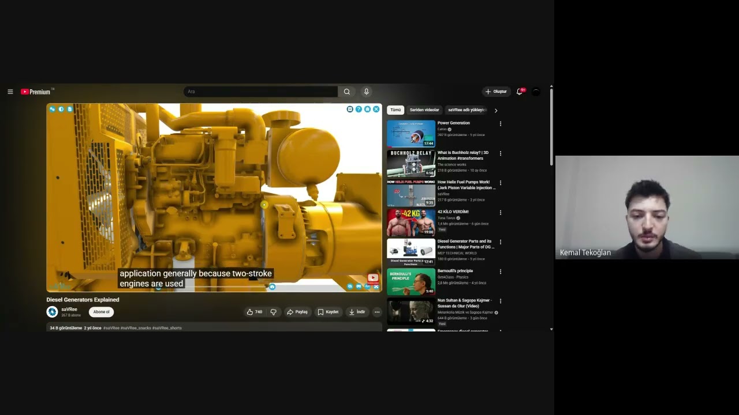The width and height of the screenshot is (739, 415).
Task: Select the Seriden videolar chip
Action: click(424, 110)
